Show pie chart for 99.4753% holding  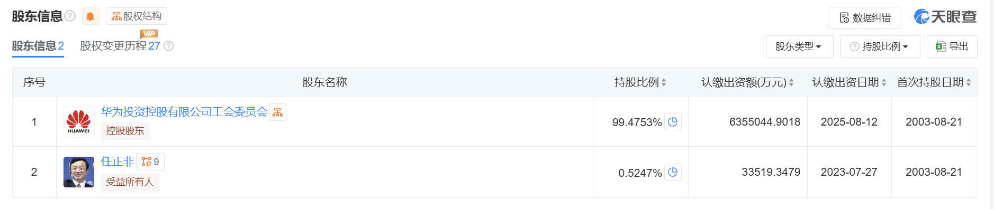click(673, 122)
